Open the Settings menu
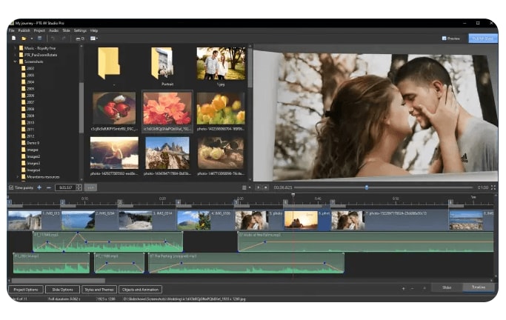Image resolution: width=506 pixels, height=320 pixels. pyautogui.click(x=80, y=30)
